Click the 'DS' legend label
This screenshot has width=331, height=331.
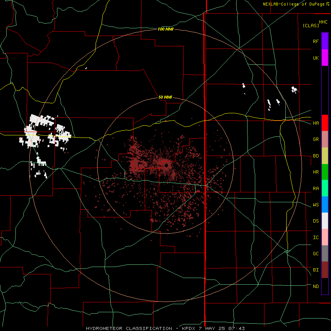(316, 221)
